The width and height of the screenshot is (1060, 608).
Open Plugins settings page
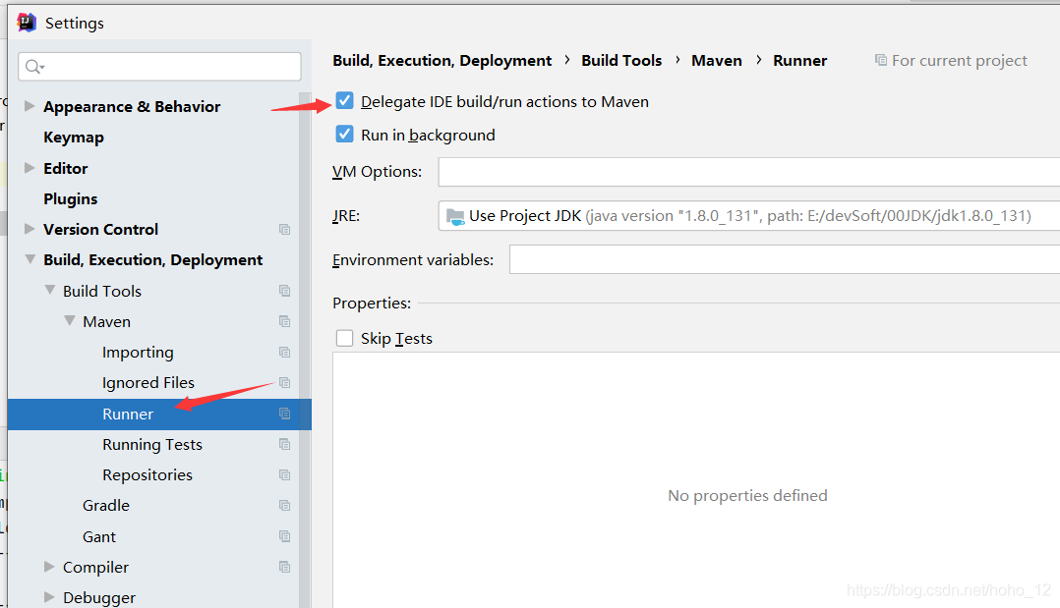click(x=71, y=198)
